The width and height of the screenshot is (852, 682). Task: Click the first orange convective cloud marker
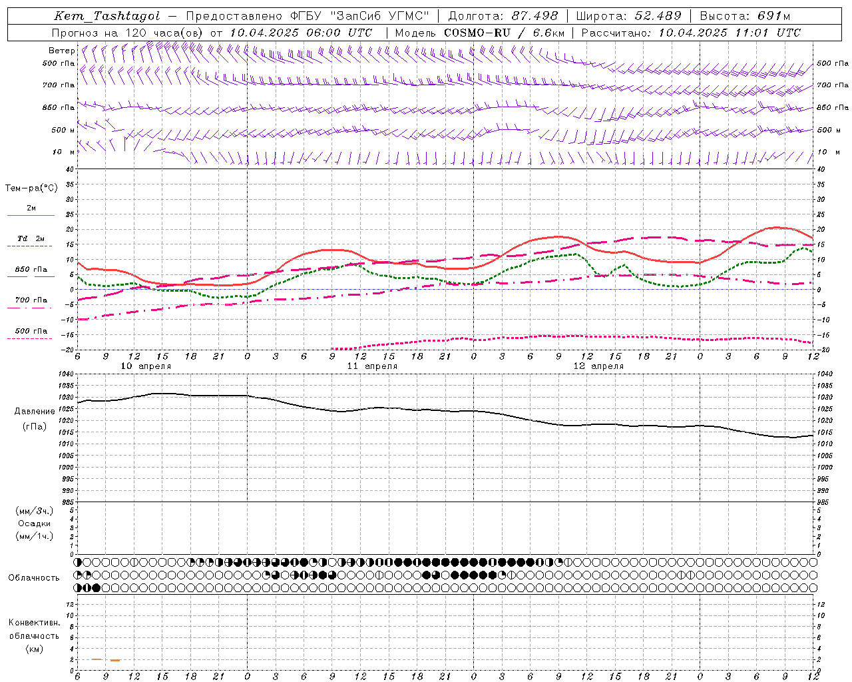pos(97,659)
